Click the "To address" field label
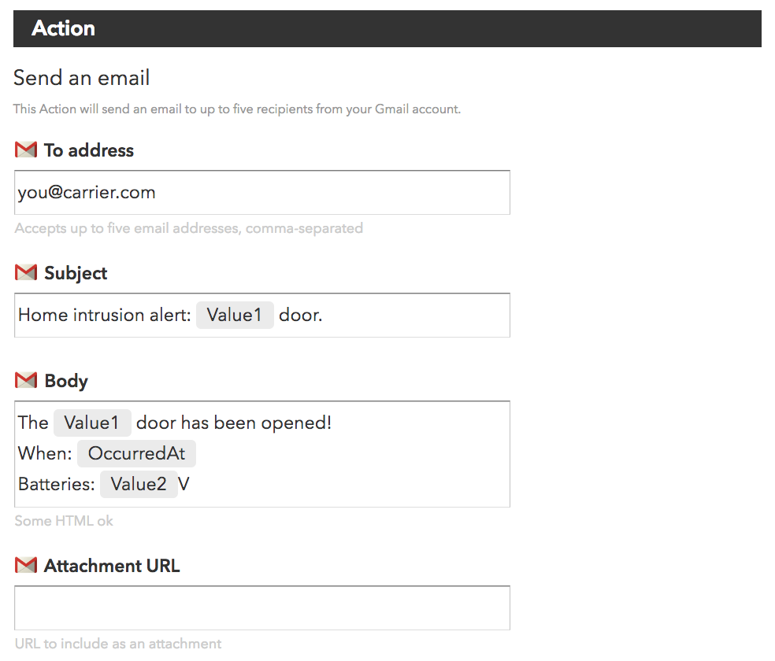This screenshot has width=775, height=661. (89, 150)
